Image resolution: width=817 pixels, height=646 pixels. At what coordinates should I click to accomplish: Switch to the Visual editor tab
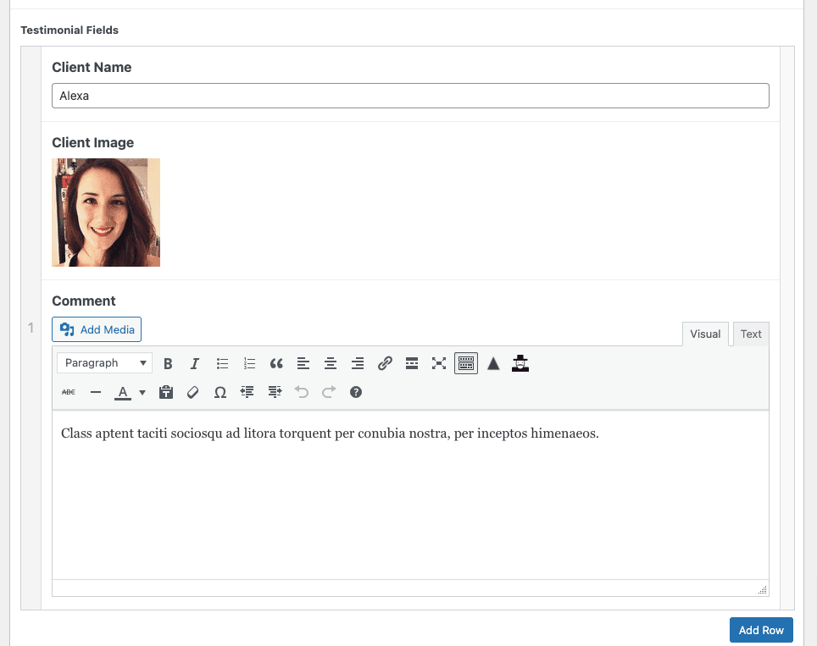(705, 334)
